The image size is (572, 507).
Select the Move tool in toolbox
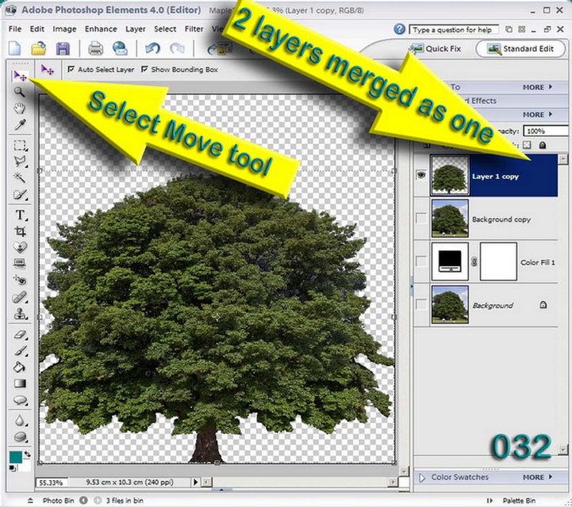click(x=20, y=76)
